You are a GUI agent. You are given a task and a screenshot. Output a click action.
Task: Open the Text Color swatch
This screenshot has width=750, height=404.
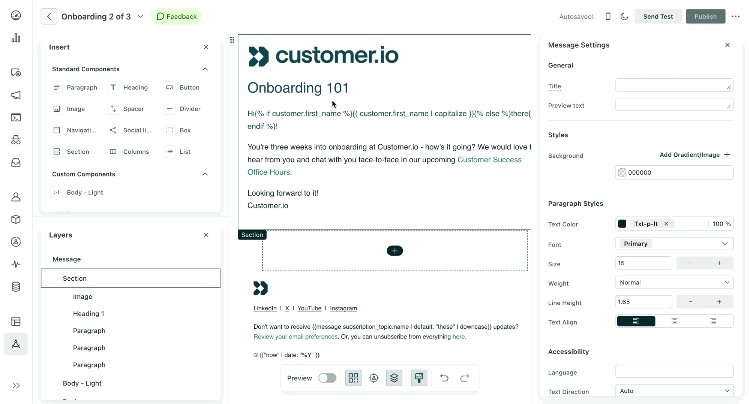point(622,224)
